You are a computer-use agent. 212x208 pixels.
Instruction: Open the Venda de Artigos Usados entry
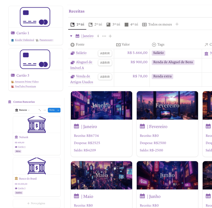[x=82, y=79]
